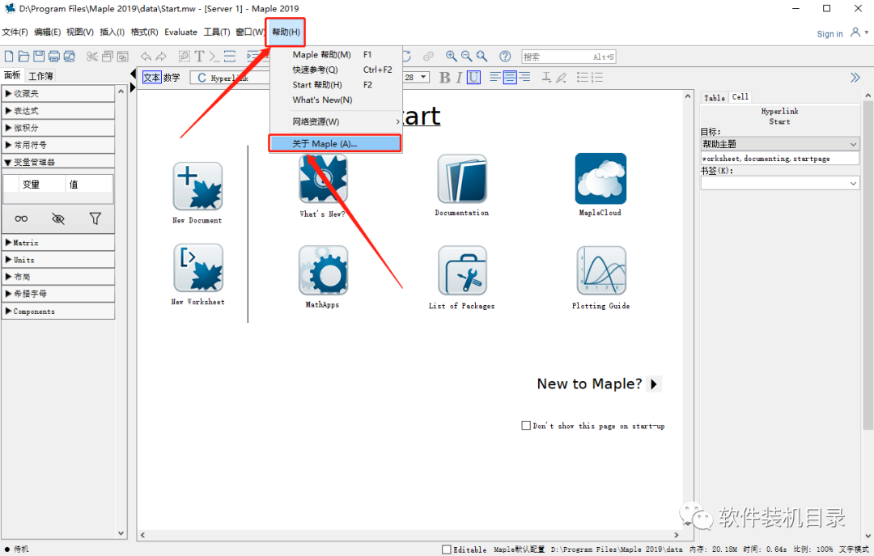
Task: Click the undo arrow icon
Action: pos(146,57)
